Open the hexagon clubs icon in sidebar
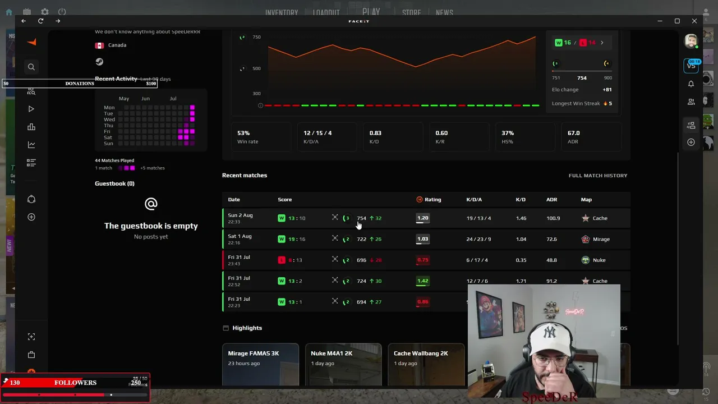The width and height of the screenshot is (718, 404). (31, 199)
